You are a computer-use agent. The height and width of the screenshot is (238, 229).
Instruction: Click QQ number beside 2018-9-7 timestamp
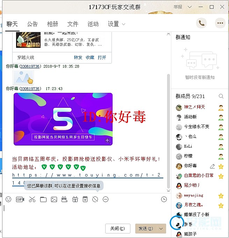[x=30, y=66]
